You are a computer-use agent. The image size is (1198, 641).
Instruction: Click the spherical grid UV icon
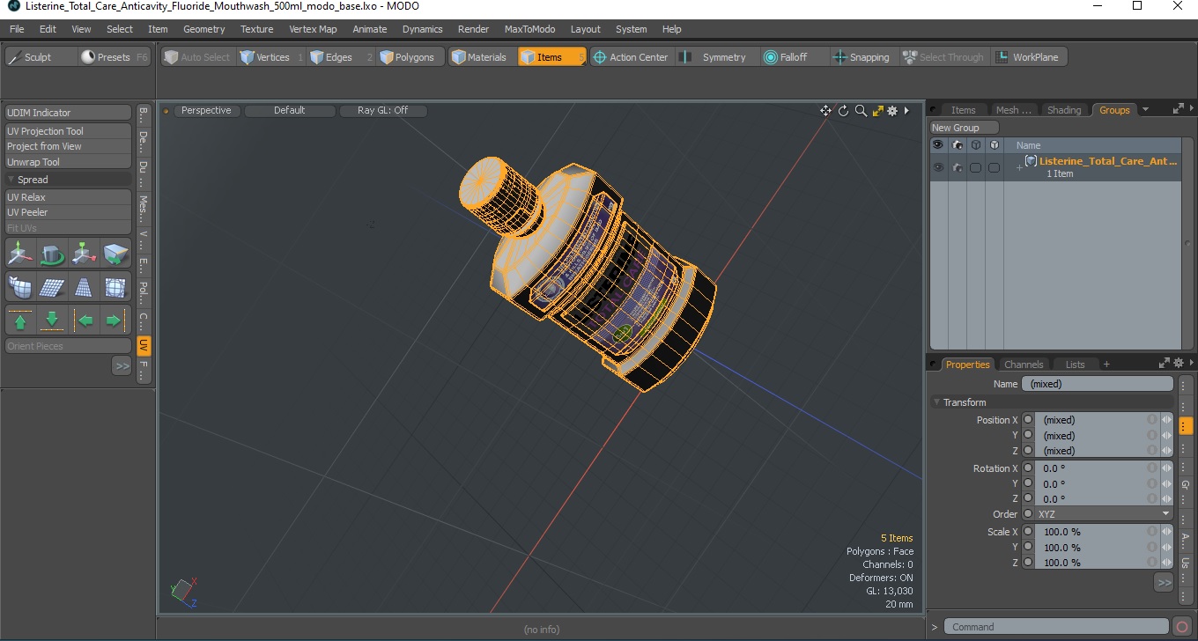[x=115, y=287]
